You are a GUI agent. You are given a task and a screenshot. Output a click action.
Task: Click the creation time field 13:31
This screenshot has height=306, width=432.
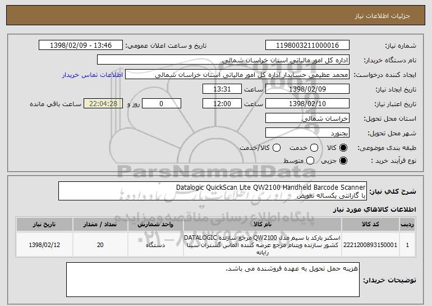coord(222,89)
